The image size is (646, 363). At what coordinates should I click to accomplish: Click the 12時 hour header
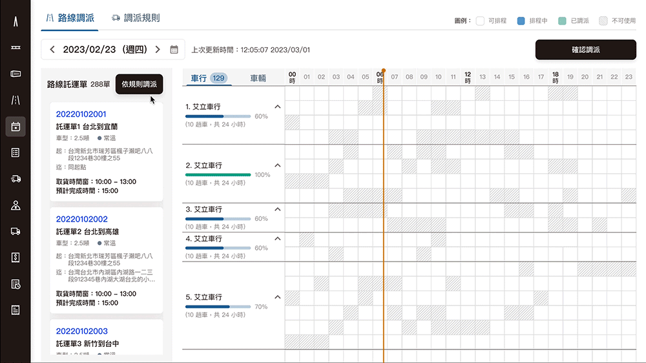468,78
